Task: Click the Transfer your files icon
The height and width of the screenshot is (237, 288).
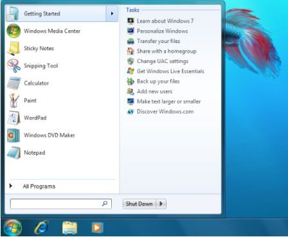Action: pos(130,41)
